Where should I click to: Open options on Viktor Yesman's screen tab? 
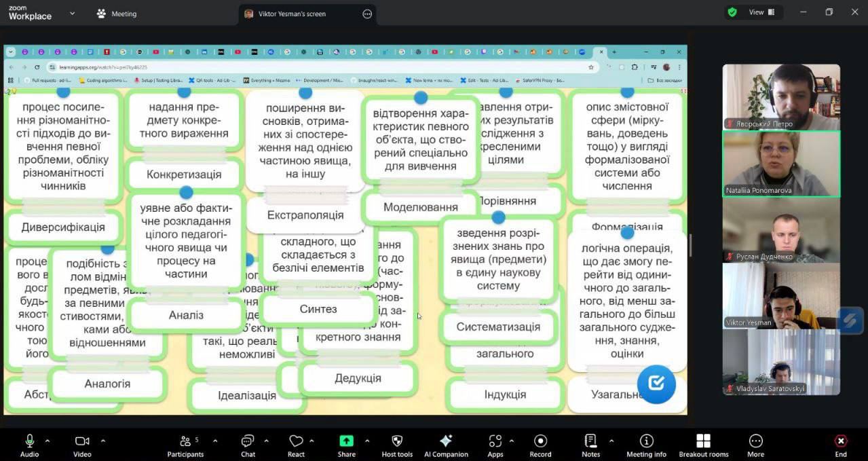pyautogui.click(x=367, y=14)
